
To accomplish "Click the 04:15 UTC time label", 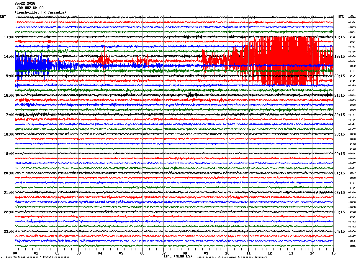I will (x=339, y=231).
